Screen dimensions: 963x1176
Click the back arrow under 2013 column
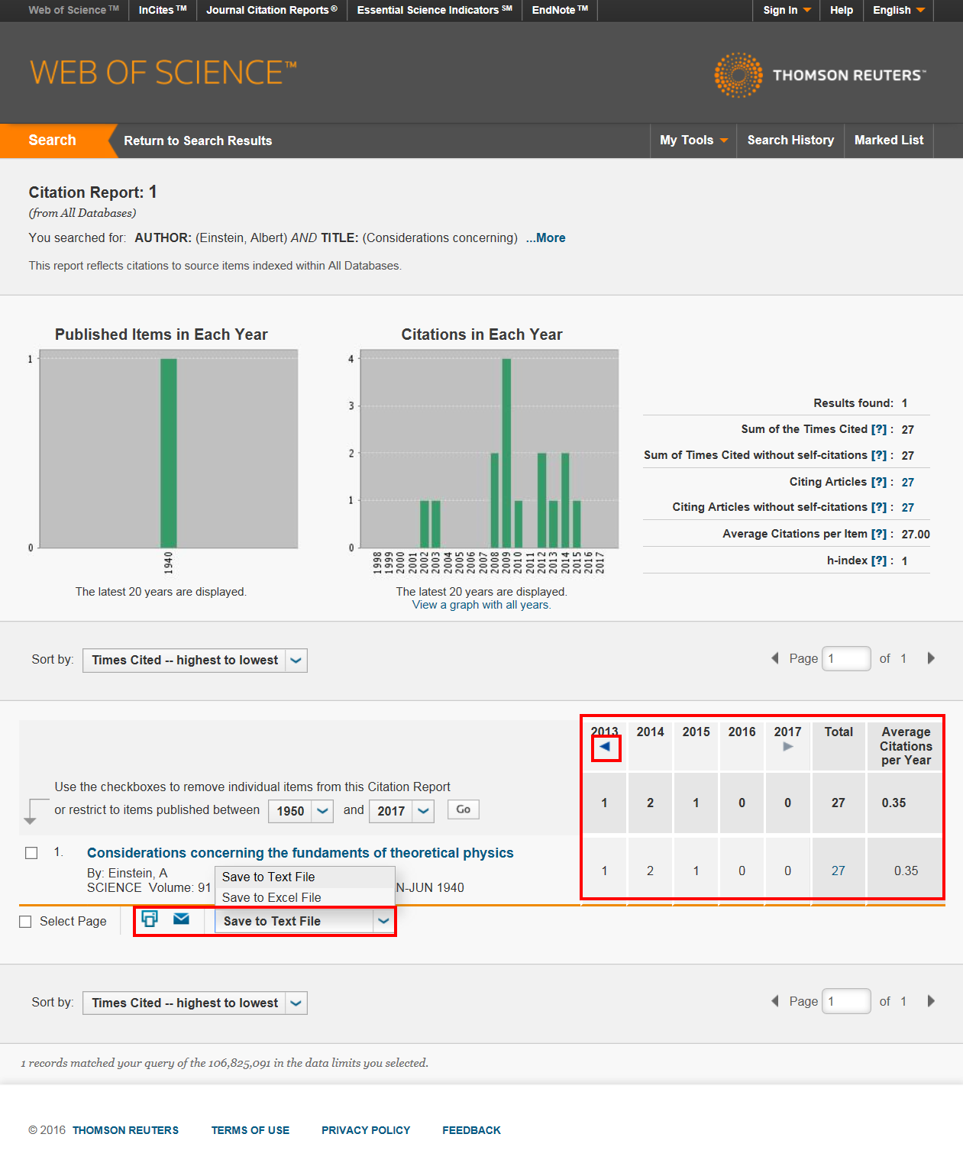click(605, 748)
